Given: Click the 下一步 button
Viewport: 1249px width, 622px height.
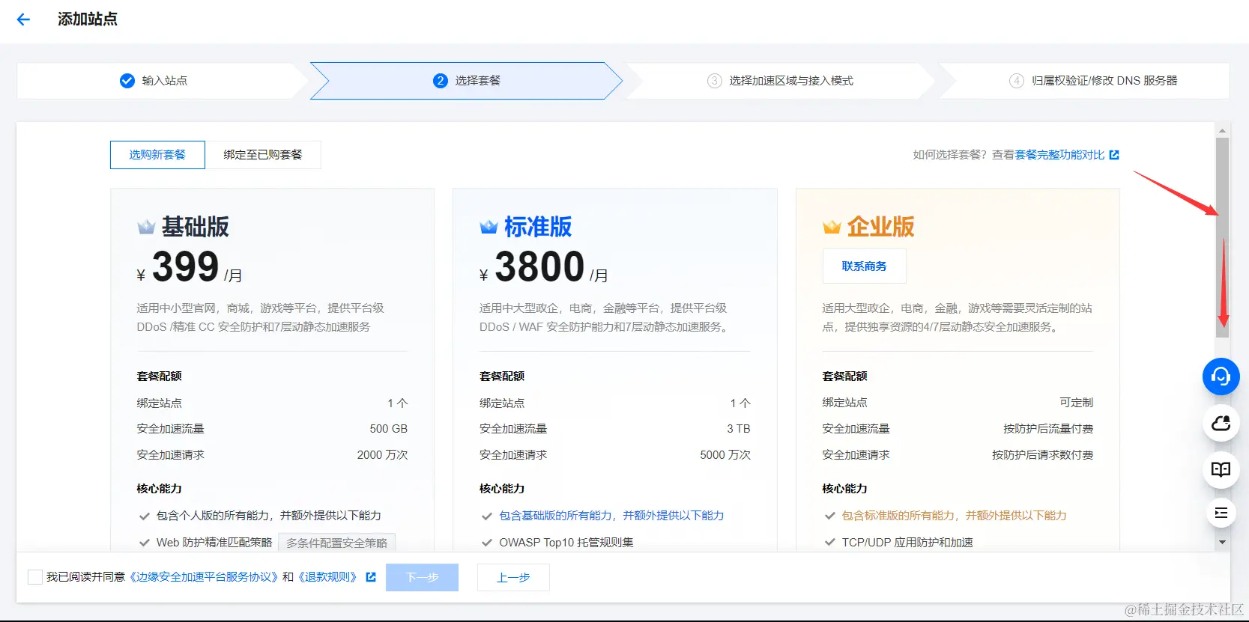Looking at the screenshot, I should 422,578.
